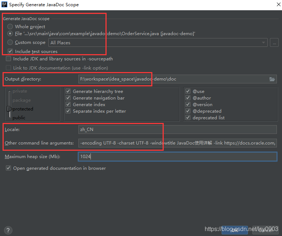
Task: Toggle Separate index per letter checkbox
Action: [68, 111]
